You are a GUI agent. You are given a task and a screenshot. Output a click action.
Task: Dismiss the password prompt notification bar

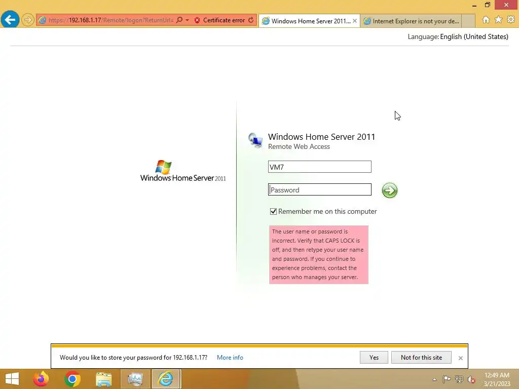(x=460, y=358)
